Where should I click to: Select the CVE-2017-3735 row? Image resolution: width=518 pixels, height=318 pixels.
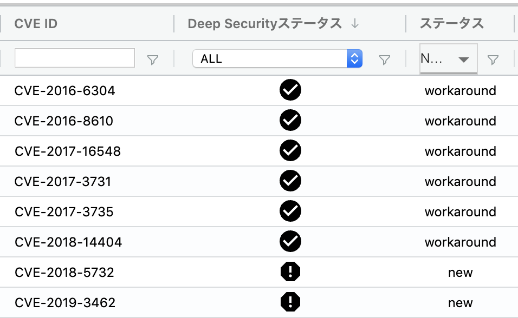point(259,211)
